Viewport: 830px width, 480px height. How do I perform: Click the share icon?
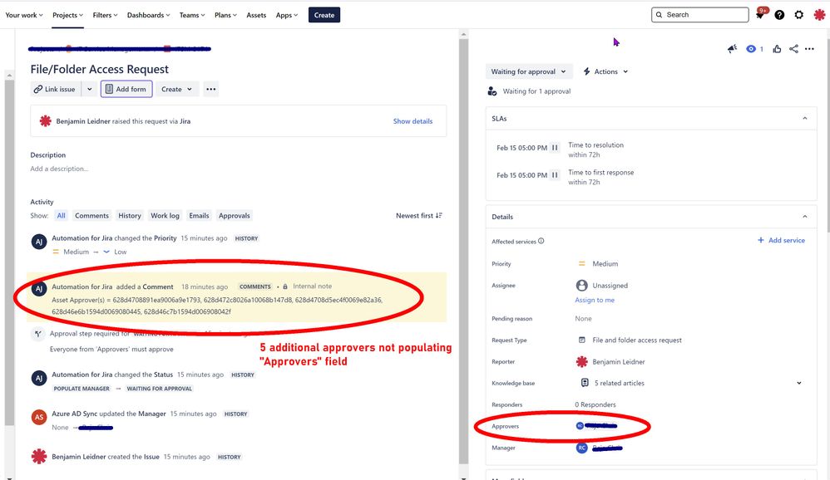[793, 49]
